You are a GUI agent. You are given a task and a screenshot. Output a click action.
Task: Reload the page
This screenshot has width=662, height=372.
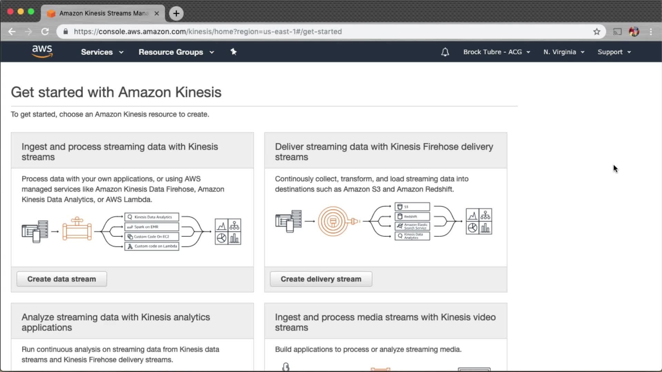tap(45, 32)
